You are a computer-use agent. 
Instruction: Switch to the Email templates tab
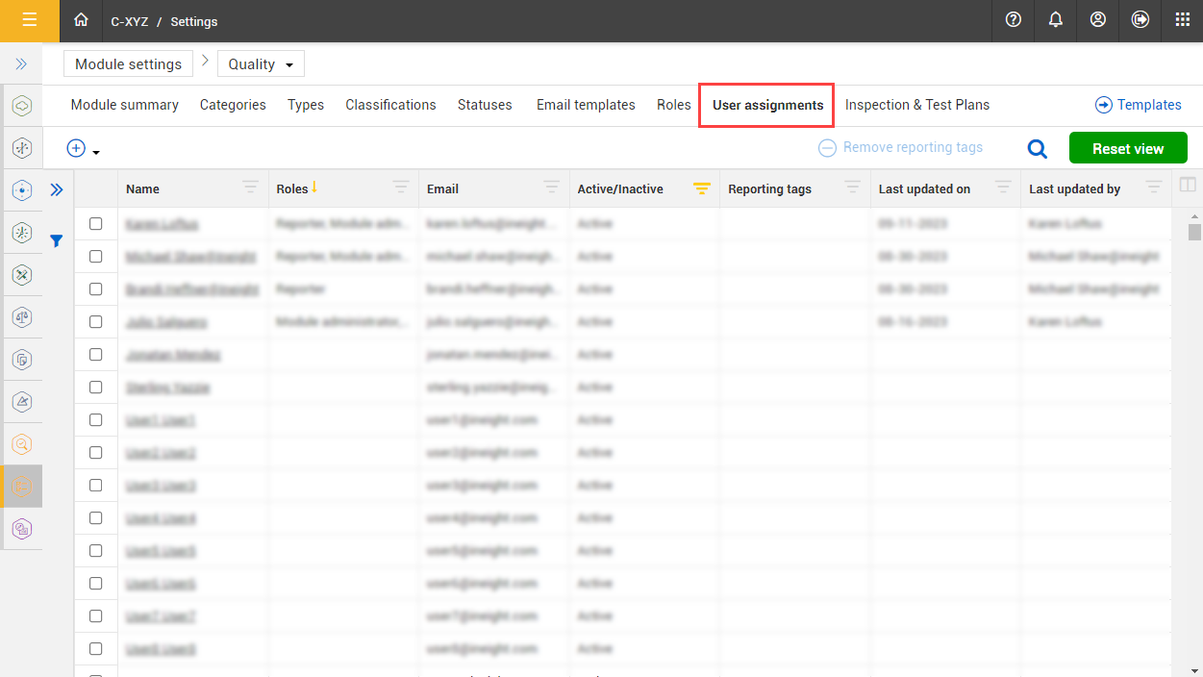(586, 105)
